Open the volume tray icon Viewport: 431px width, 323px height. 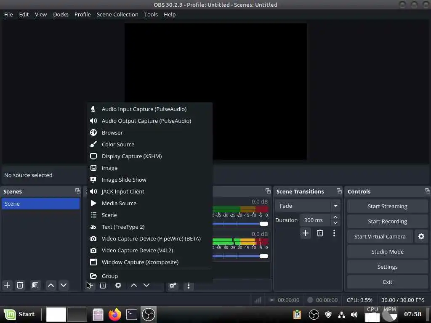[354, 315]
